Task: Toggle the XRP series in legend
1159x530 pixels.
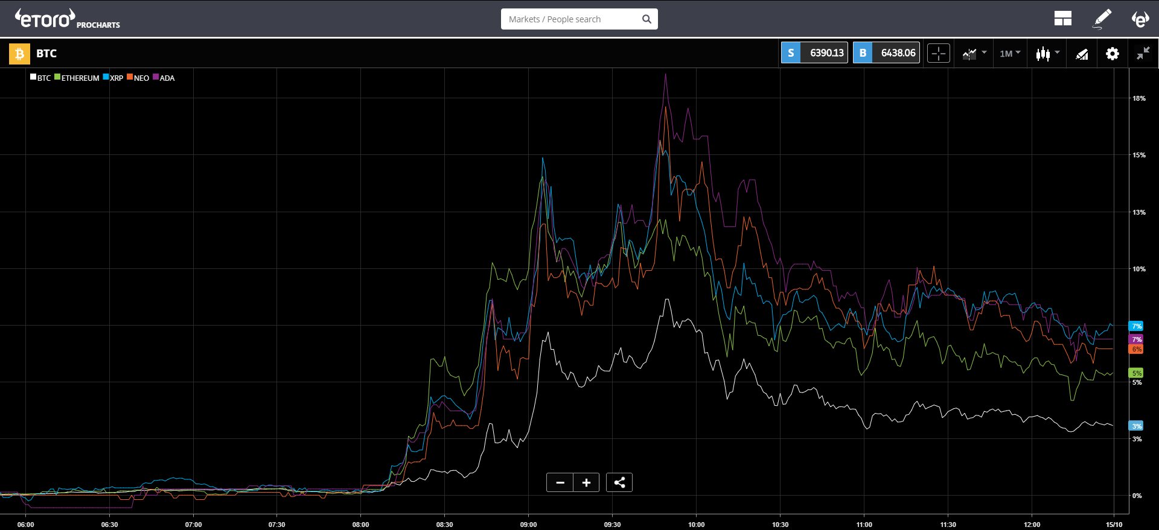Action: coord(113,78)
